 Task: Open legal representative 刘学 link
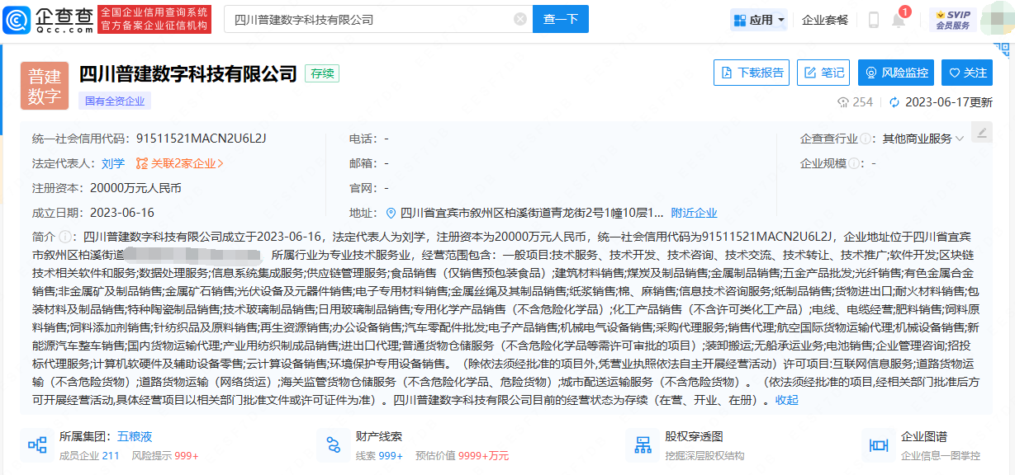(x=113, y=163)
